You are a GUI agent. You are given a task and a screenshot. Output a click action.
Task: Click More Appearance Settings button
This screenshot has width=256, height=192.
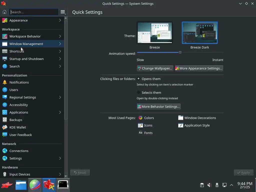tap(199, 68)
